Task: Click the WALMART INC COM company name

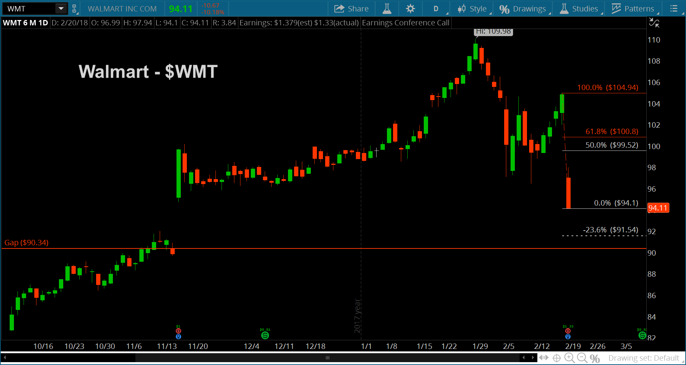Action: [122, 9]
